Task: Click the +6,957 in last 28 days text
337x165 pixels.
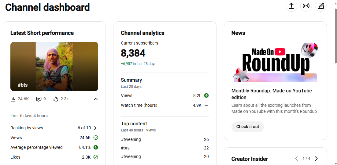Action: 139,64
